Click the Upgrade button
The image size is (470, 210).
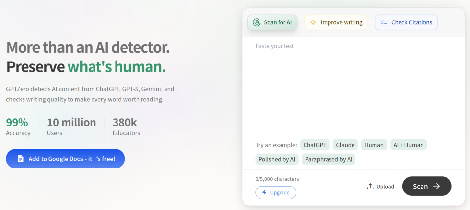276,192
